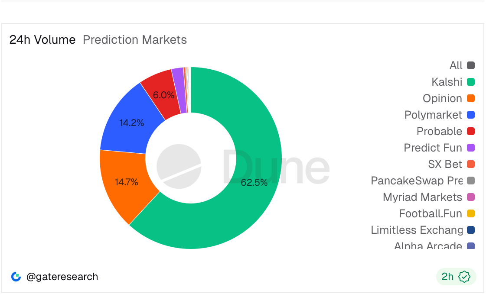486x297 pixels.
Task: Click Probable red legend swatch
Action: point(471,131)
